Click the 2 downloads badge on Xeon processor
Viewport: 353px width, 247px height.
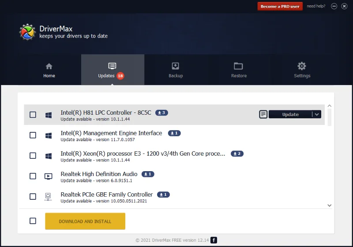point(237,153)
